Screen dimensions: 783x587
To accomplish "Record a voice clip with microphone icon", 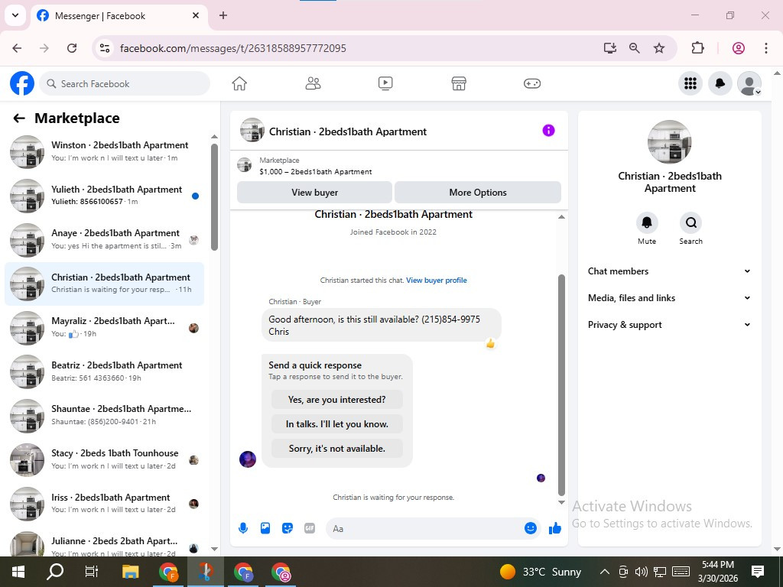I will [243, 528].
